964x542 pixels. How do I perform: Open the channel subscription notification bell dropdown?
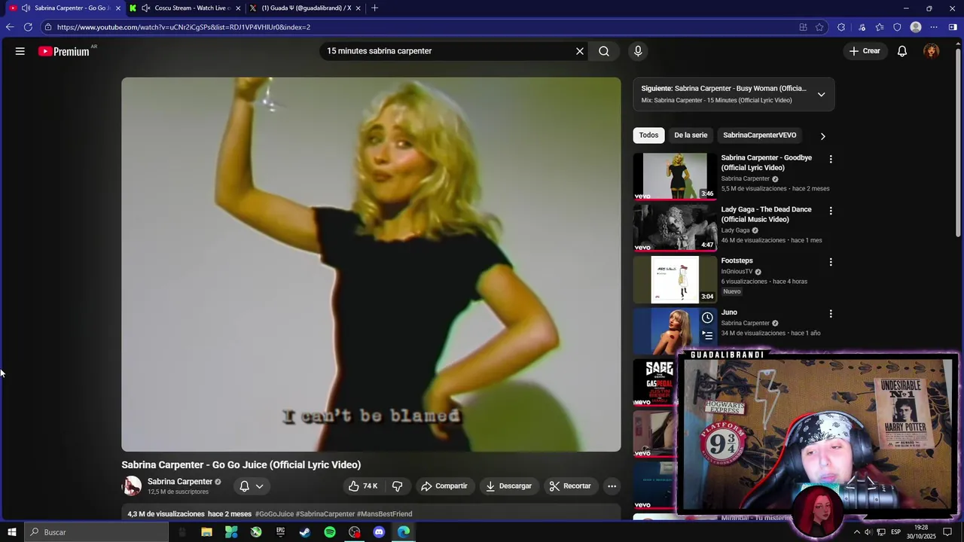[x=252, y=486]
